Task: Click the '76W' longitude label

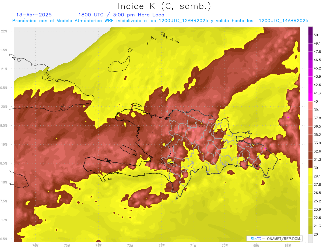Action: [x=35, y=245]
